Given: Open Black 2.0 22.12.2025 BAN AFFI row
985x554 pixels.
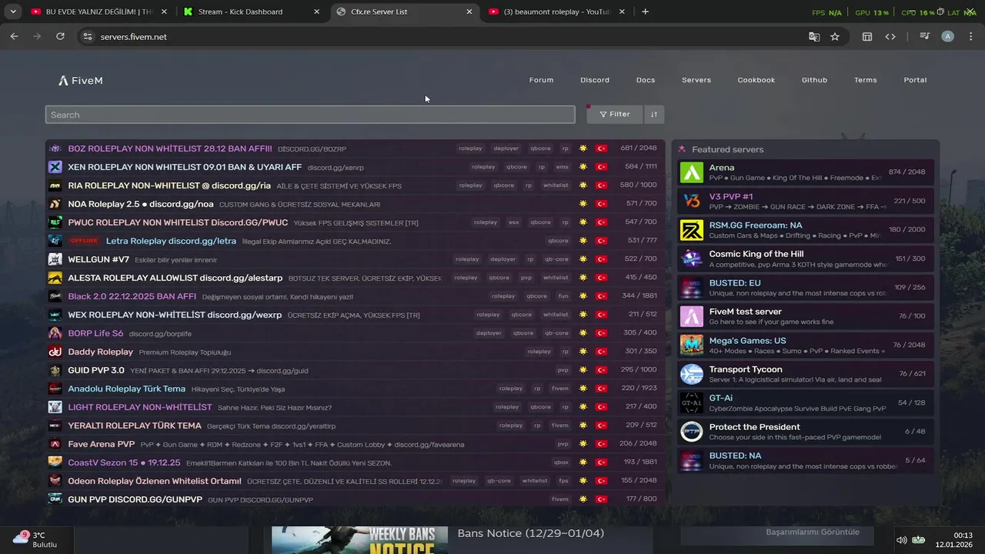Looking at the screenshot, I should tap(355, 296).
